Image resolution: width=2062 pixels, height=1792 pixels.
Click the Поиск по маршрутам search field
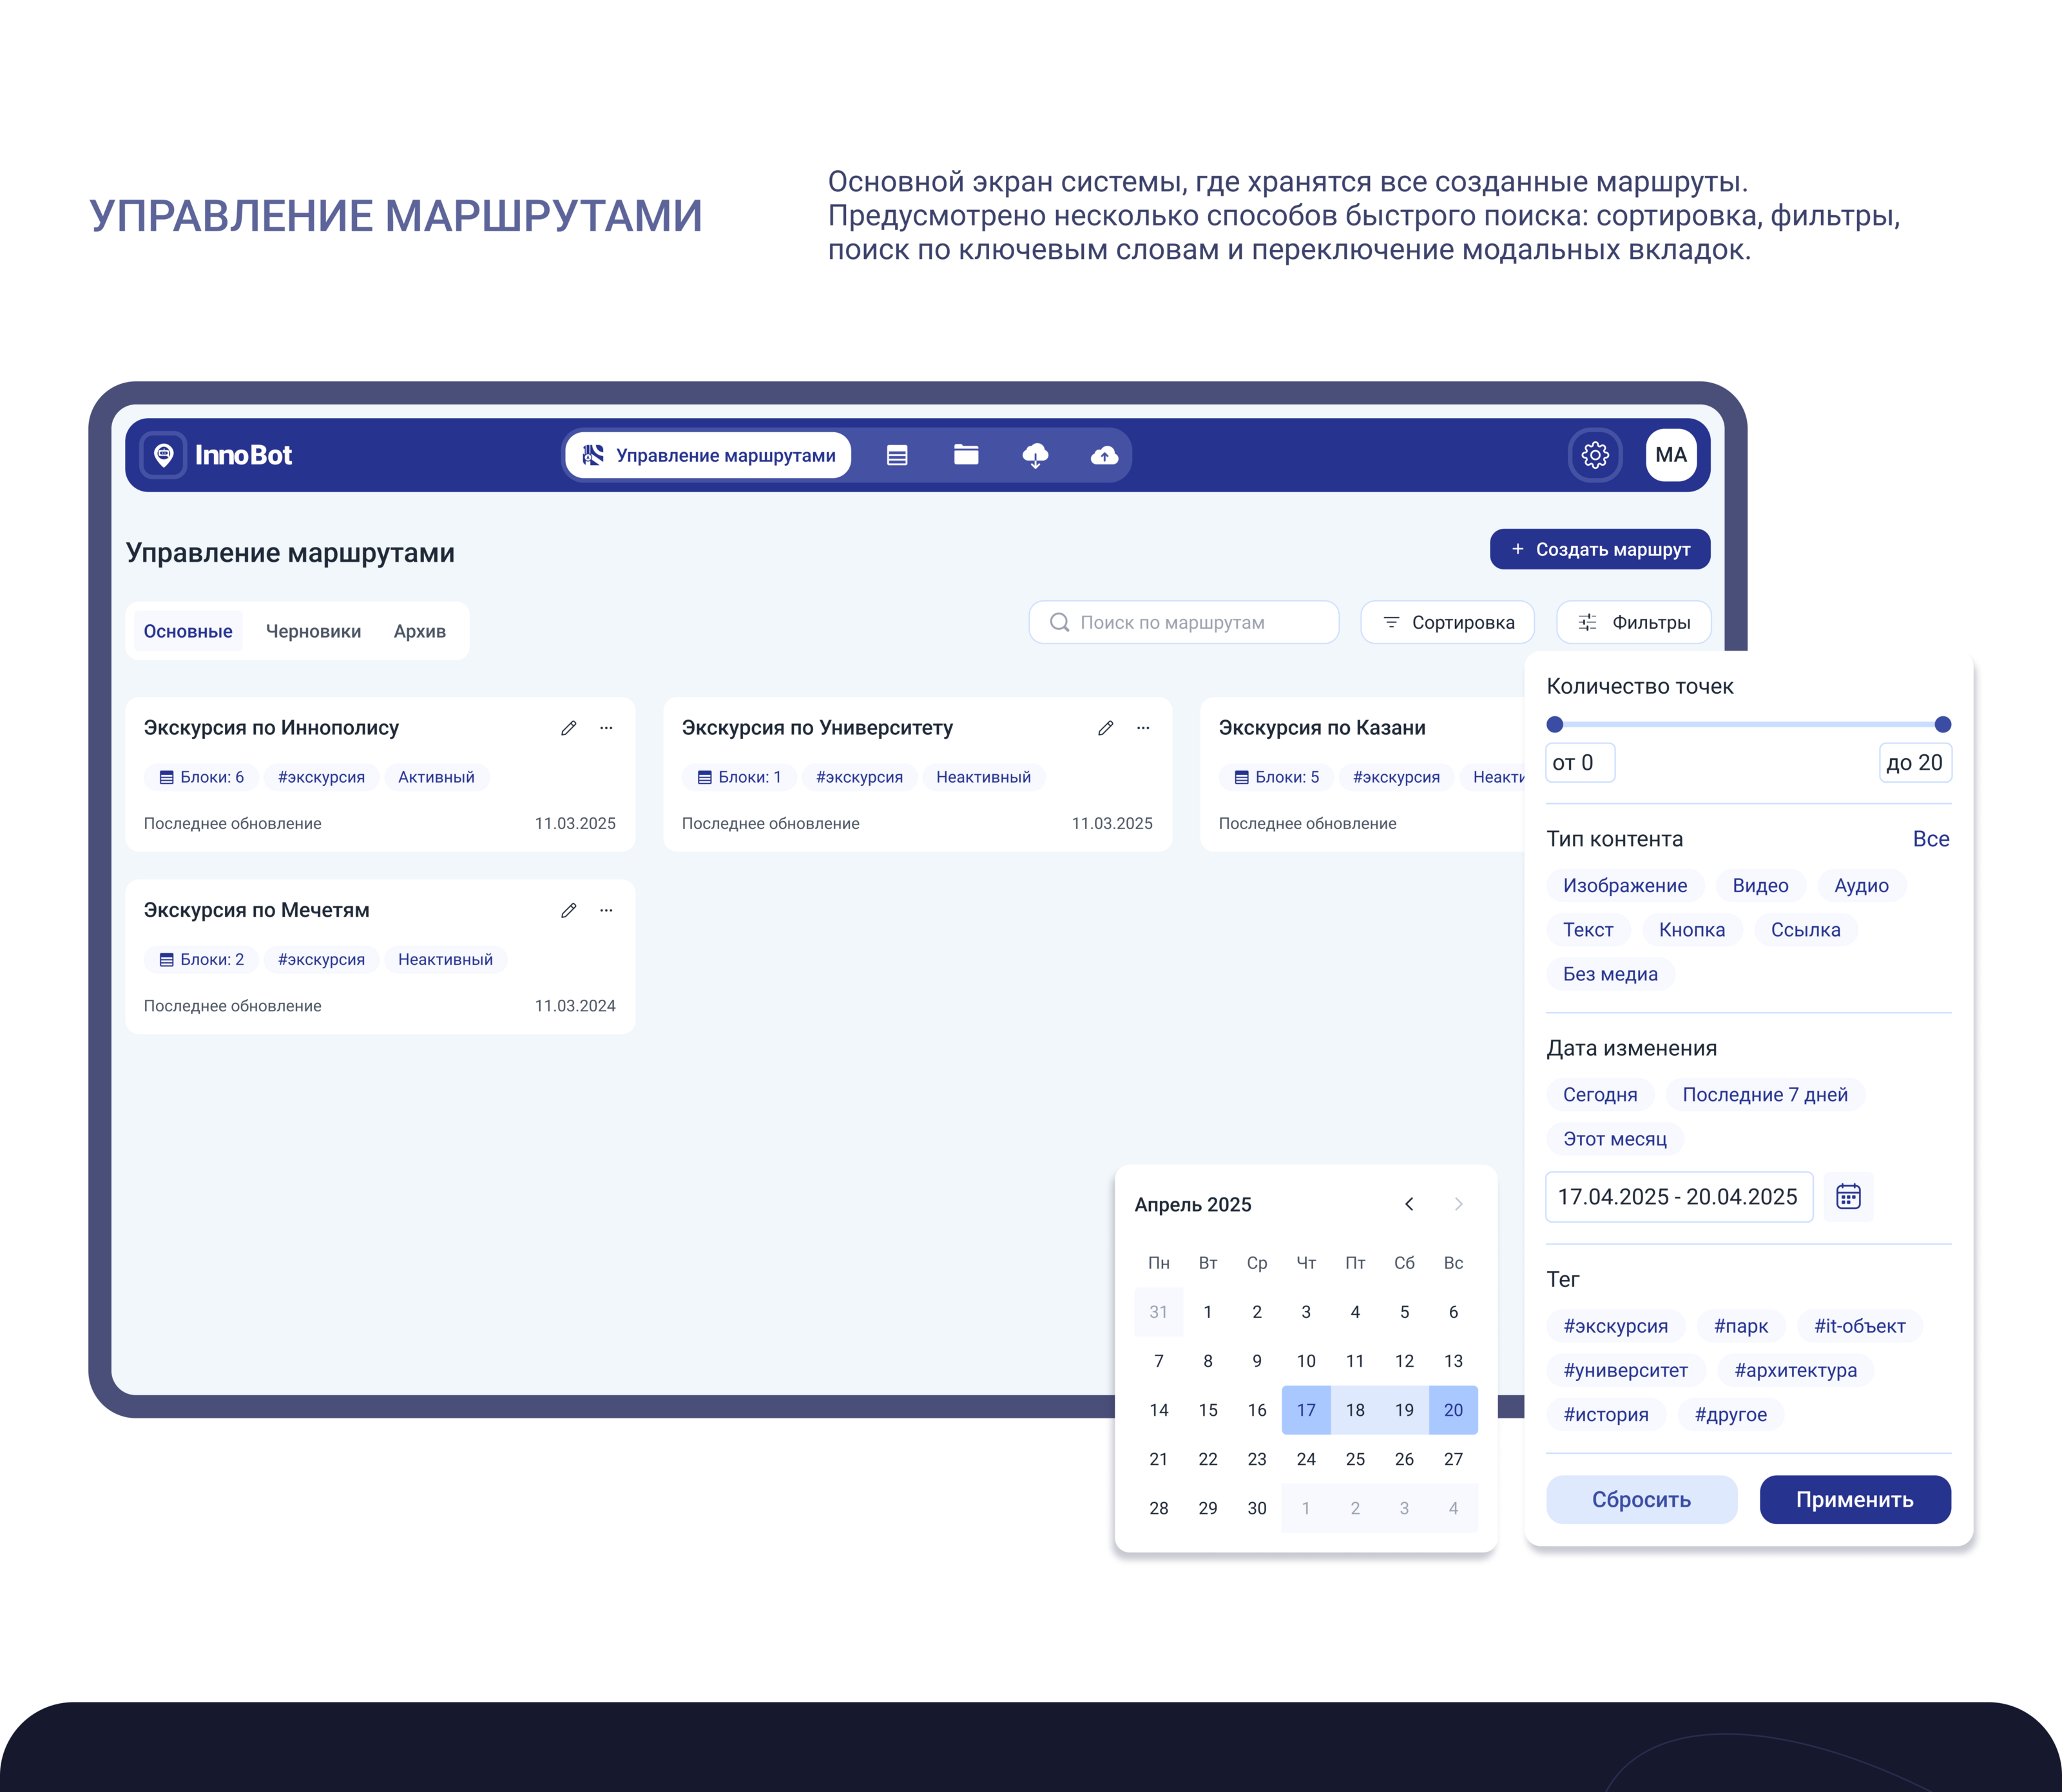[1184, 623]
